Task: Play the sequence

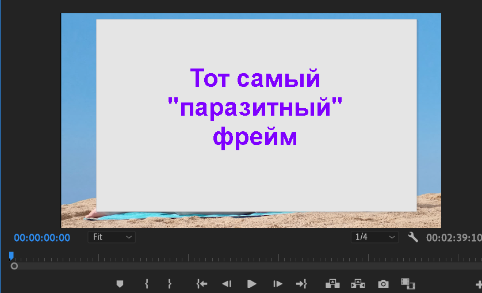Action: (x=251, y=284)
